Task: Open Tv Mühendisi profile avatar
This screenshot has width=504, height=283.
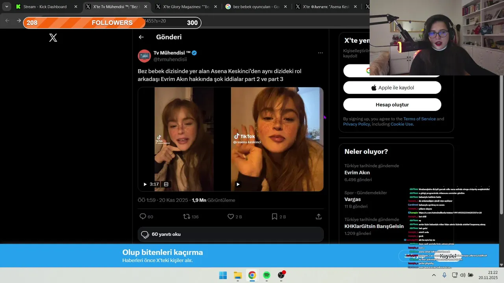Action: click(144, 56)
